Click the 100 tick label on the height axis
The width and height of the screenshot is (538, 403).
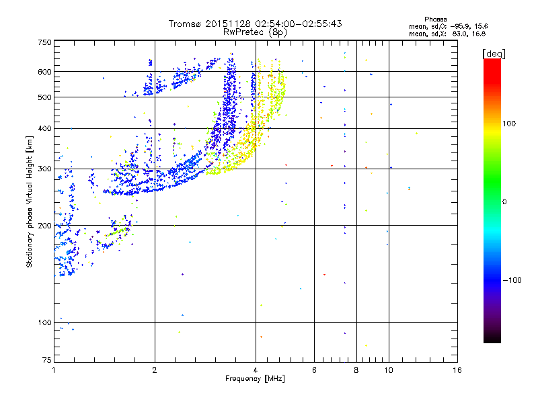point(44,323)
